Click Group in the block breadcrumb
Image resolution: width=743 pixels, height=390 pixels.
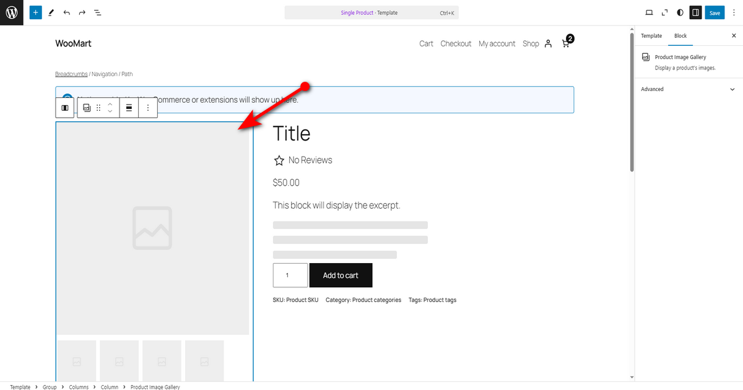pyautogui.click(x=50, y=387)
